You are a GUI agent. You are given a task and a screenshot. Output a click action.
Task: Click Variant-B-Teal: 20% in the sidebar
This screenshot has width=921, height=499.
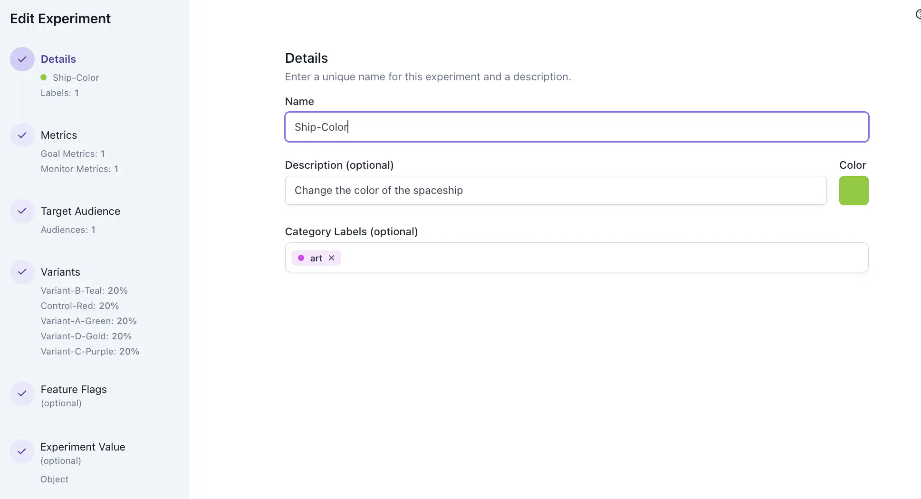[x=84, y=290]
